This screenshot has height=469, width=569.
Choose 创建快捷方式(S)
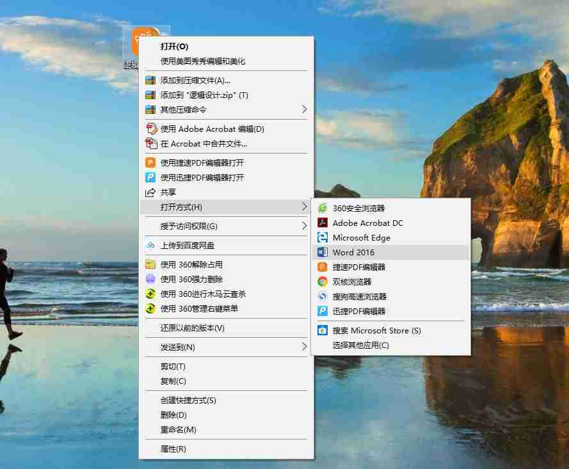226,400
